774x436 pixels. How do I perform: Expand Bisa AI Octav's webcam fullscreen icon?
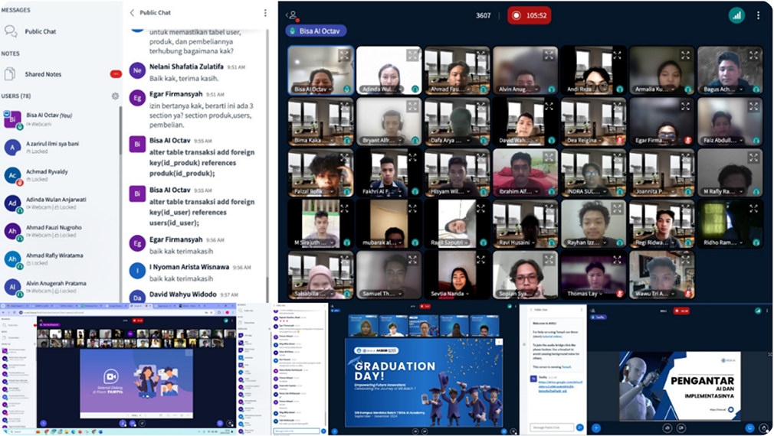[x=344, y=55]
